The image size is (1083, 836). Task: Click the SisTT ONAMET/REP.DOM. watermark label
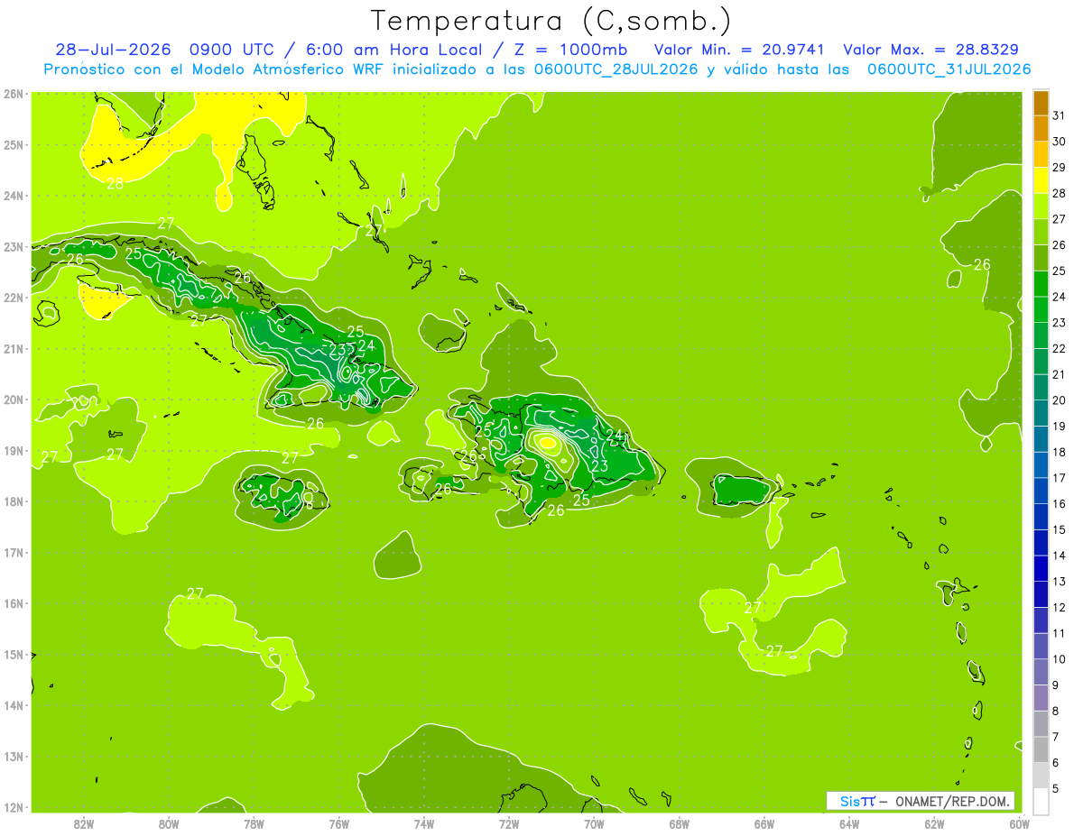point(921,802)
